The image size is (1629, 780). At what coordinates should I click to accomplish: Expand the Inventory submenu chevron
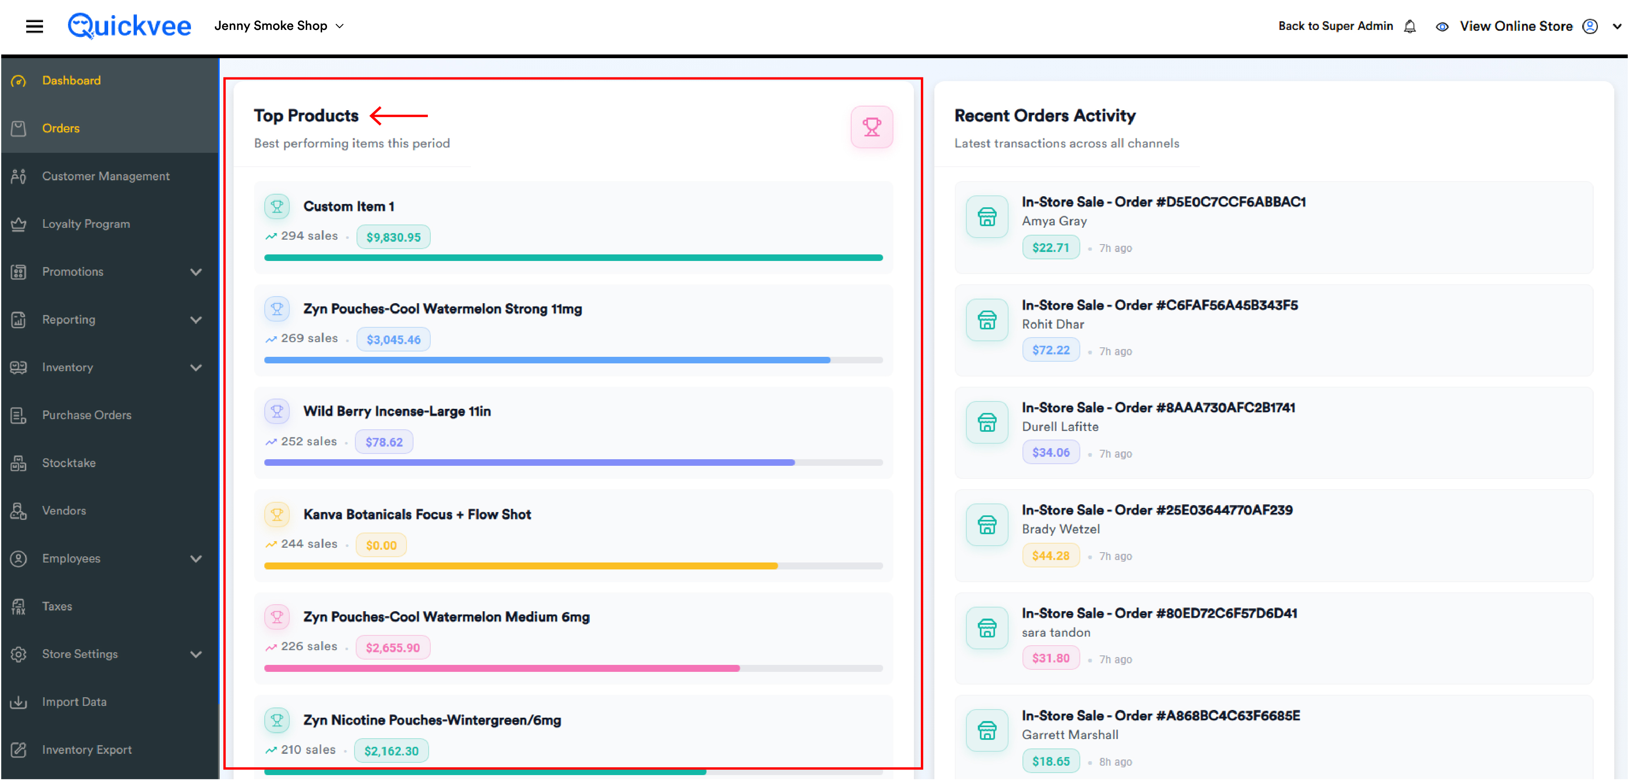(x=196, y=367)
